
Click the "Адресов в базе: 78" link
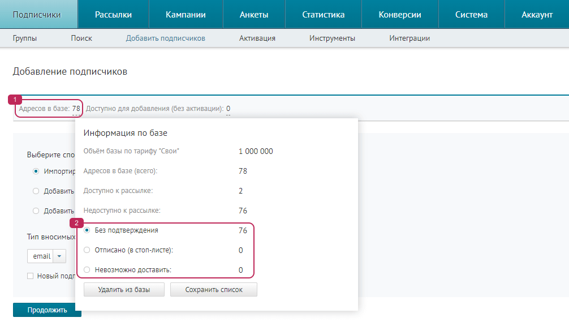(x=49, y=108)
